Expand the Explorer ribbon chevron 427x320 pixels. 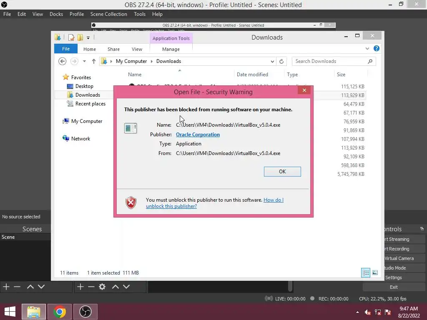367,48
